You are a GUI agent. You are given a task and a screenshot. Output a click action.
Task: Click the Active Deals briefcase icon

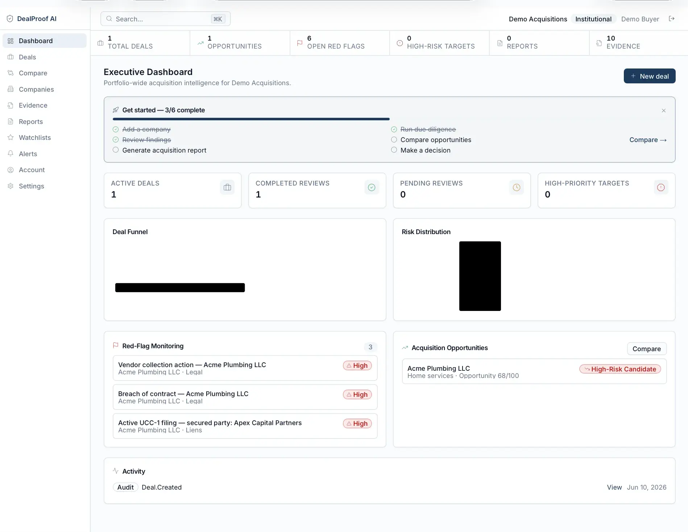click(227, 187)
